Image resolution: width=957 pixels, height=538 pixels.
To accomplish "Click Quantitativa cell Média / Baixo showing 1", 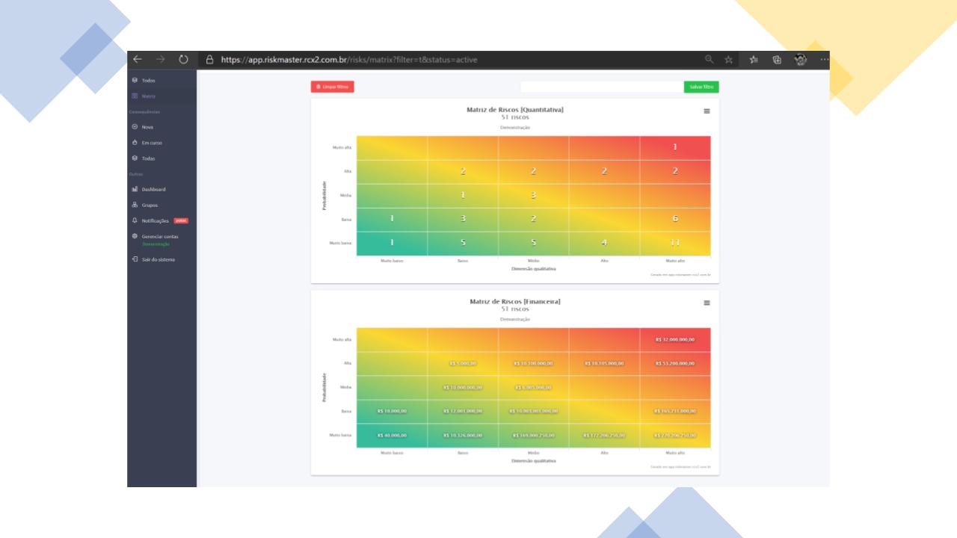I will click(463, 196).
